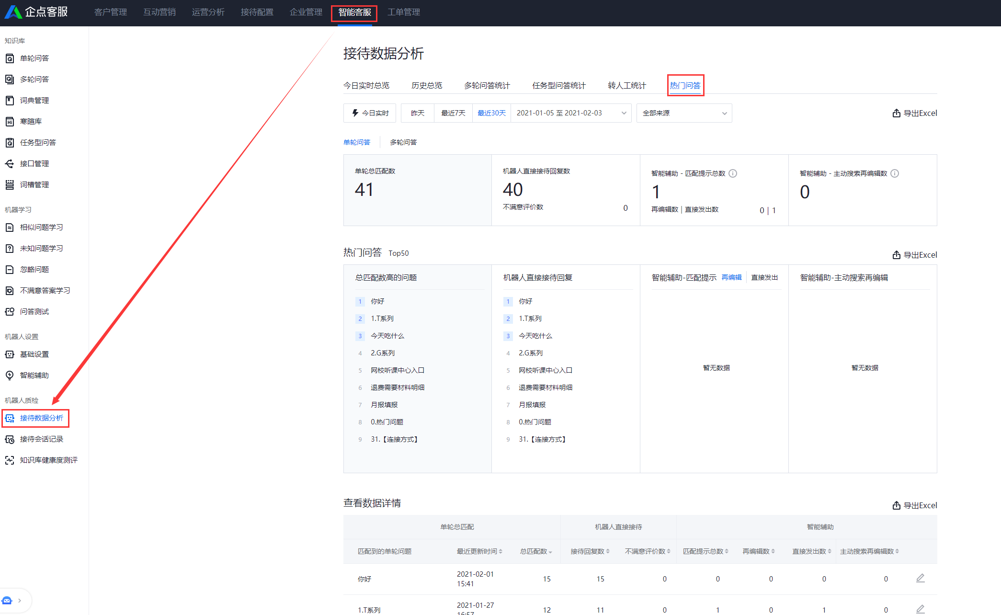
Task: Click the 寒暄库 sidebar icon
Action: pos(10,122)
